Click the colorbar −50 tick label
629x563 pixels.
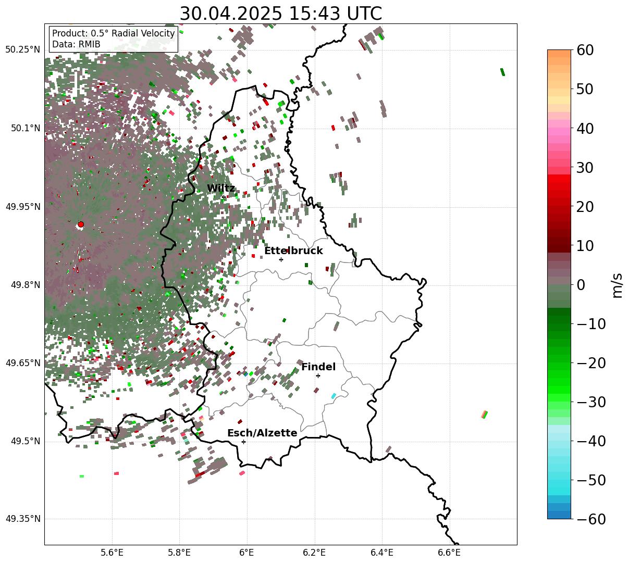[x=591, y=480]
